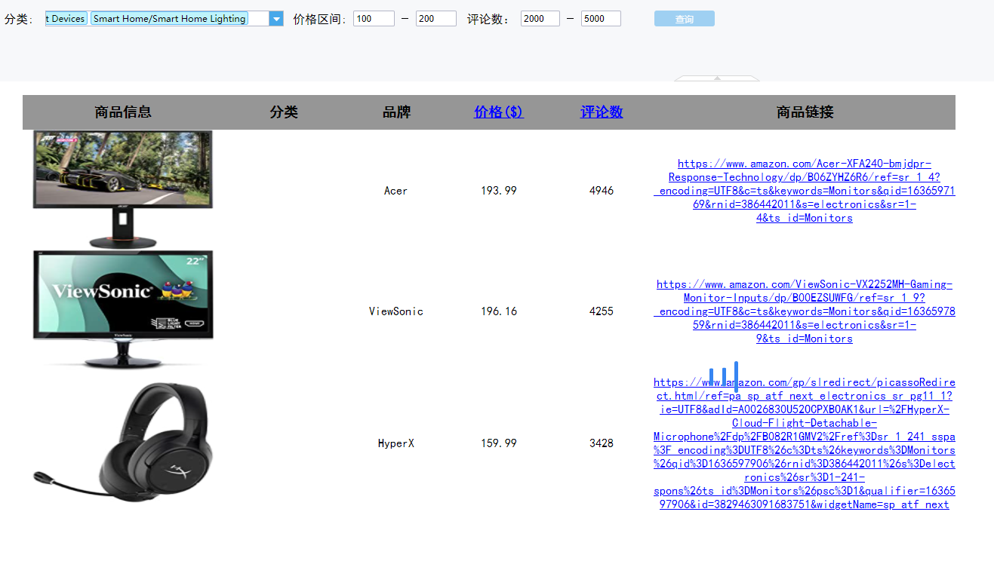Image resolution: width=994 pixels, height=561 pixels.
Task: Click the 商品信息 column header
Action: click(123, 112)
